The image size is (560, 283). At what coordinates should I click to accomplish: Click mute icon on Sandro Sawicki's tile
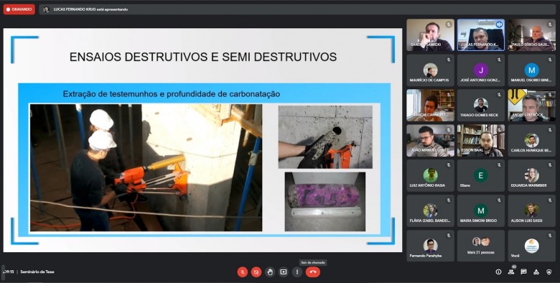tap(449, 24)
